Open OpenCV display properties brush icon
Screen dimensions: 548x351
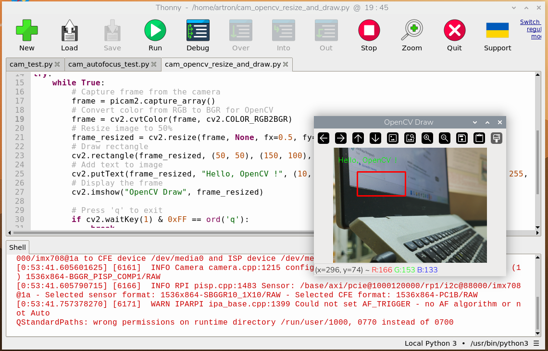point(496,138)
